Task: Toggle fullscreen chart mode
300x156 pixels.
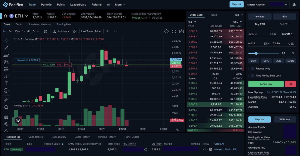Action: [x=174, y=31]
